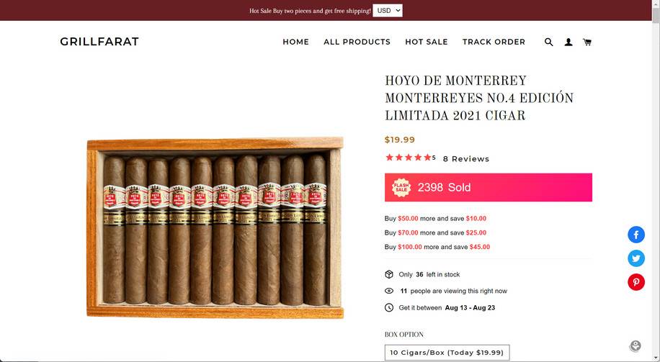Screen dimensions: 660x362
Task: Open the account login icon
Action: coord(568,42)
